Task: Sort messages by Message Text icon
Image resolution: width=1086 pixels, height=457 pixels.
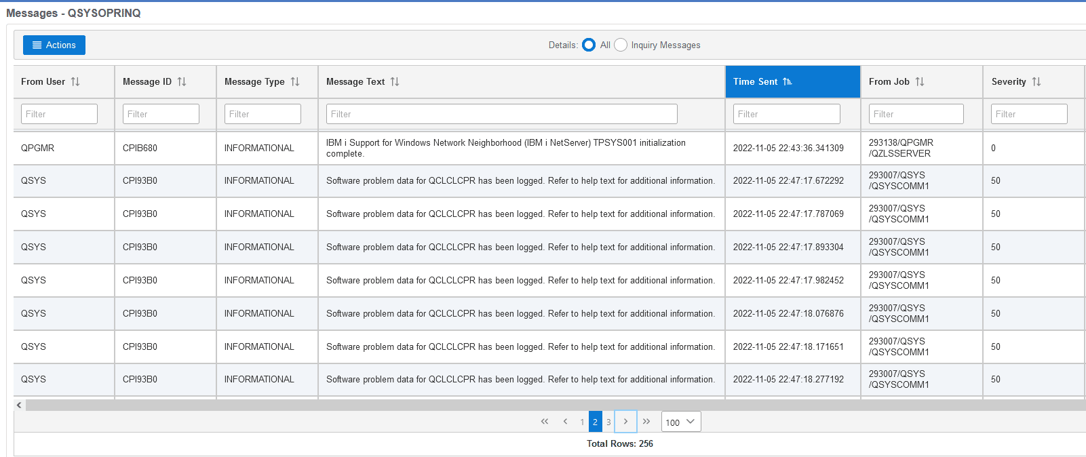Action: click(x=395, y=81)
